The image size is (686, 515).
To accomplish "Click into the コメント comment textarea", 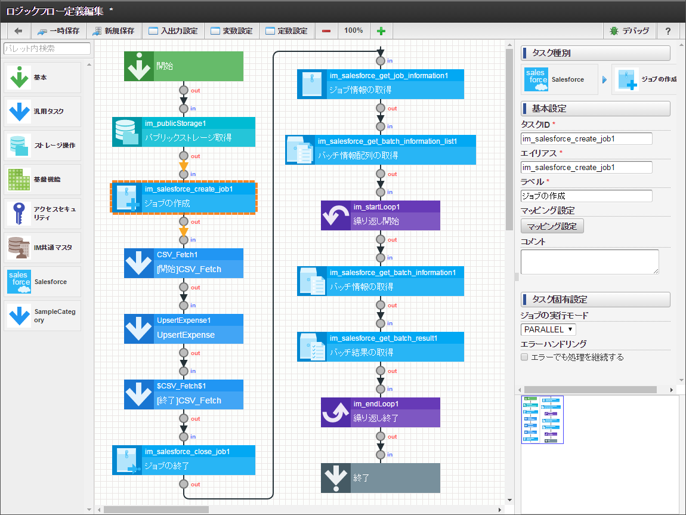I will point(589,261).
